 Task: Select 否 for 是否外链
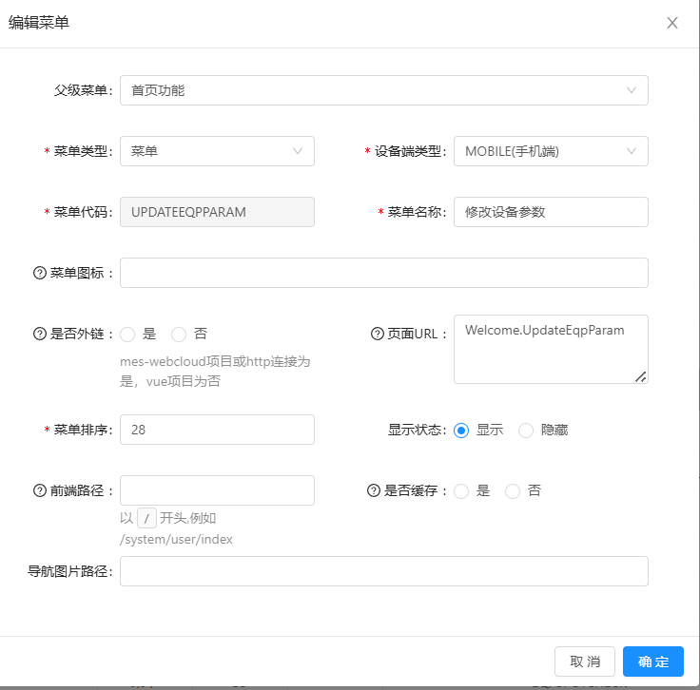[179, 335]
